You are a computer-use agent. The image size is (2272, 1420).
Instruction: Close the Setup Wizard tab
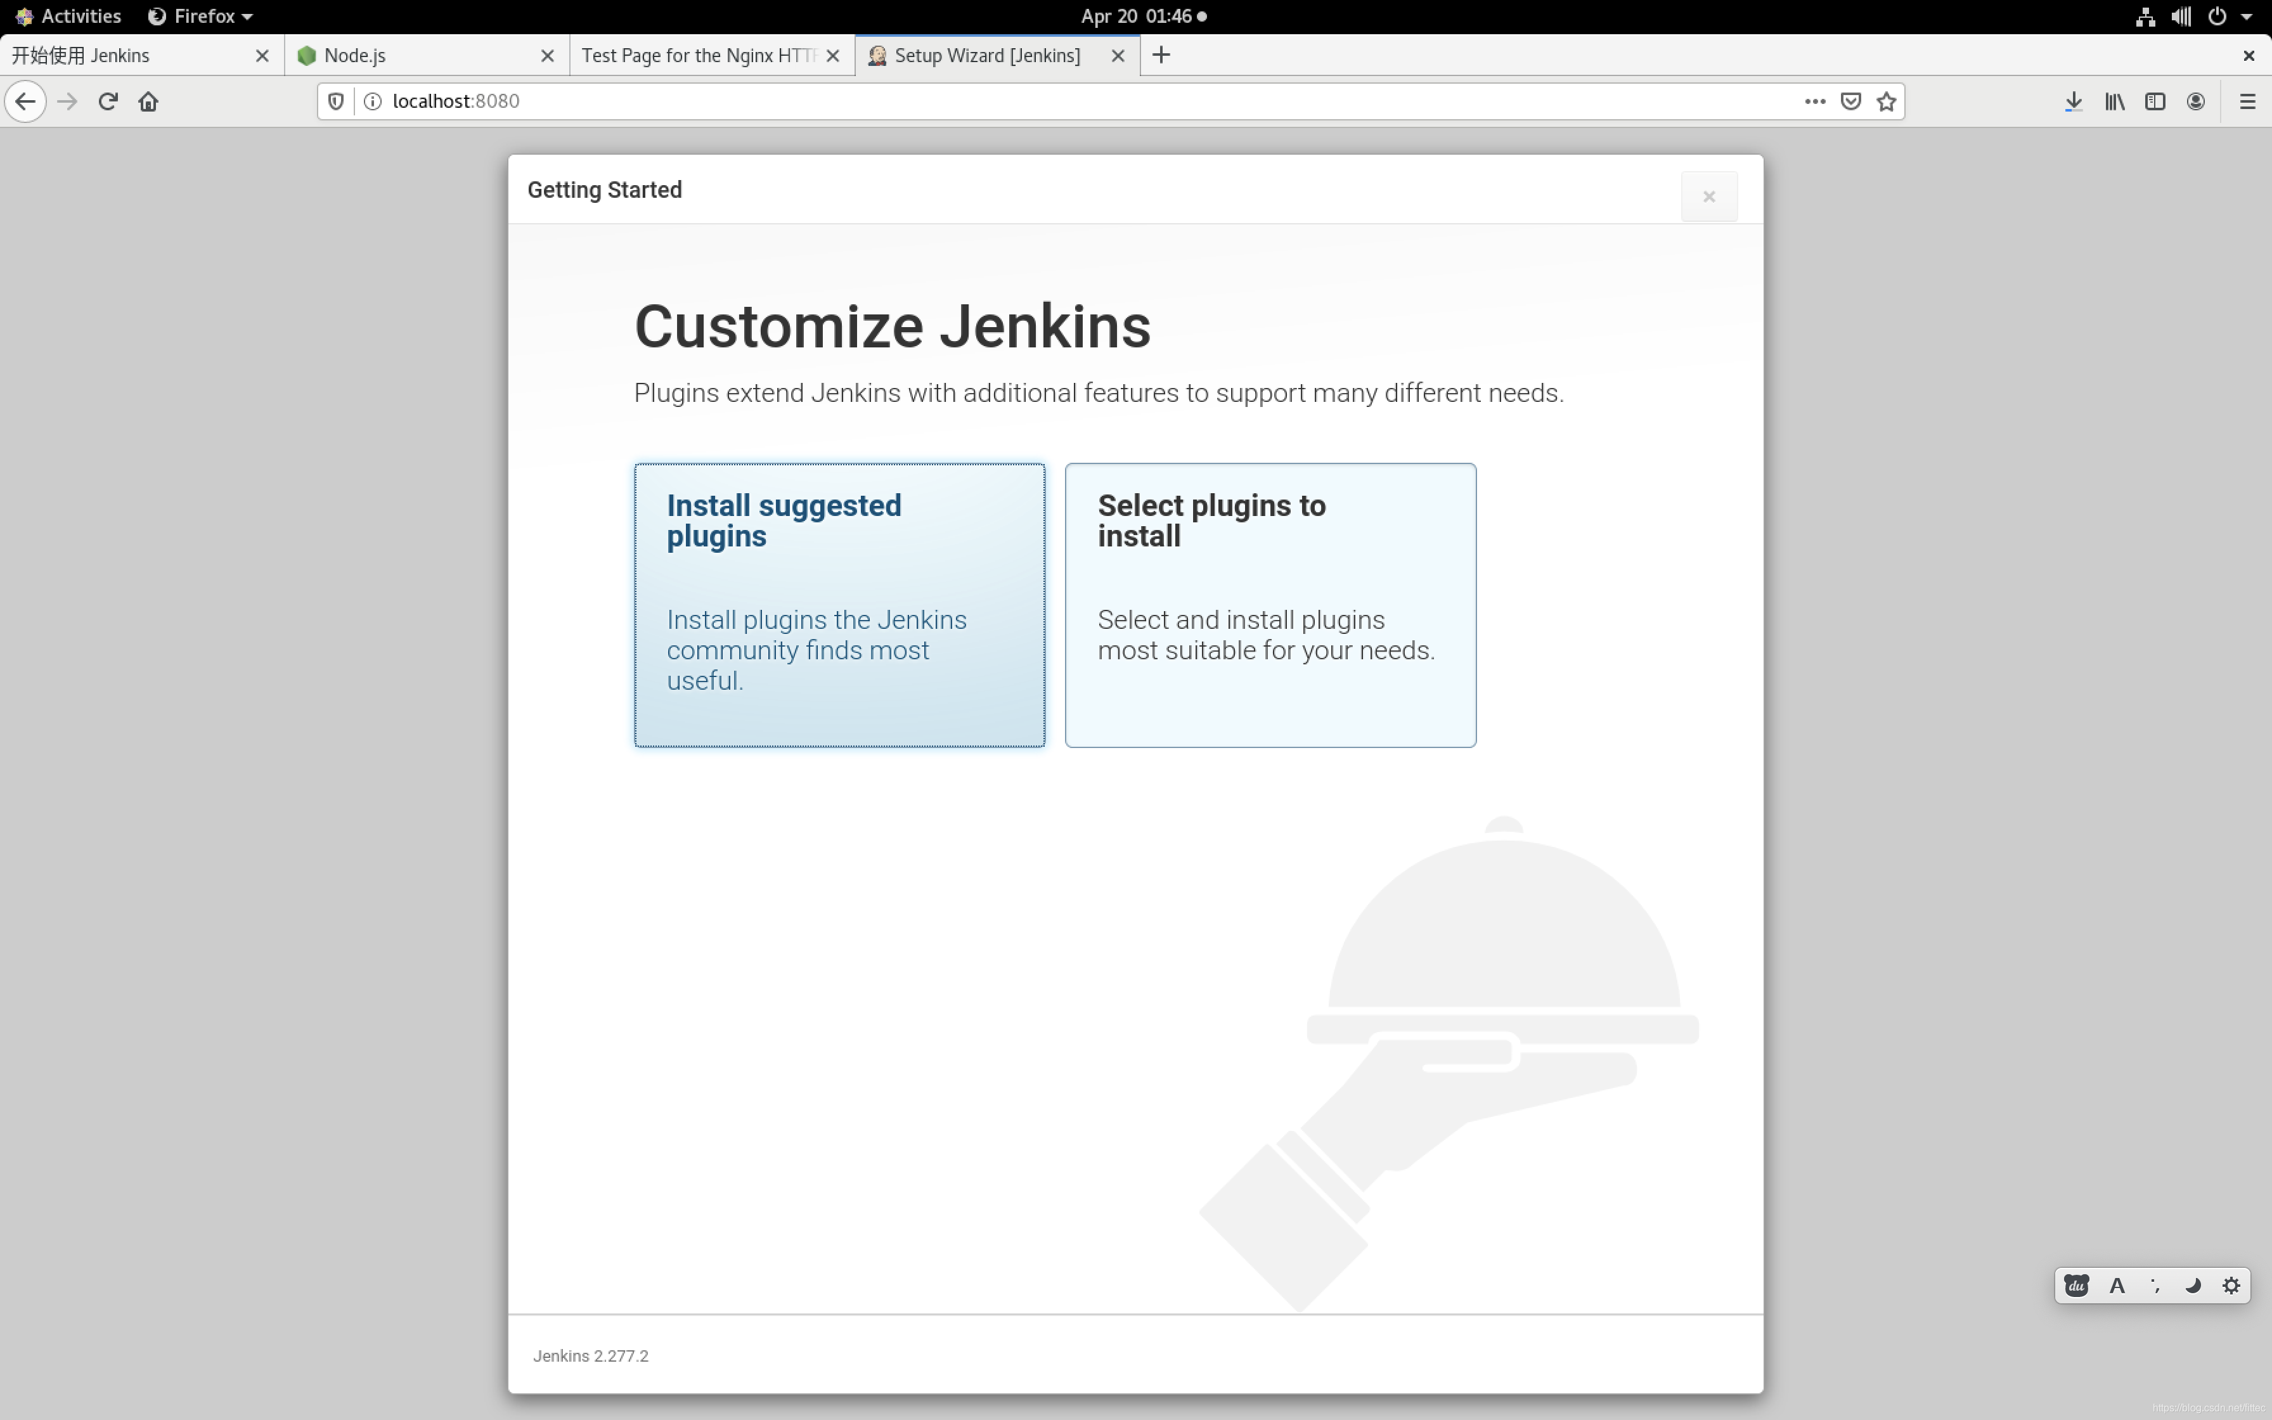(1118, 55)
